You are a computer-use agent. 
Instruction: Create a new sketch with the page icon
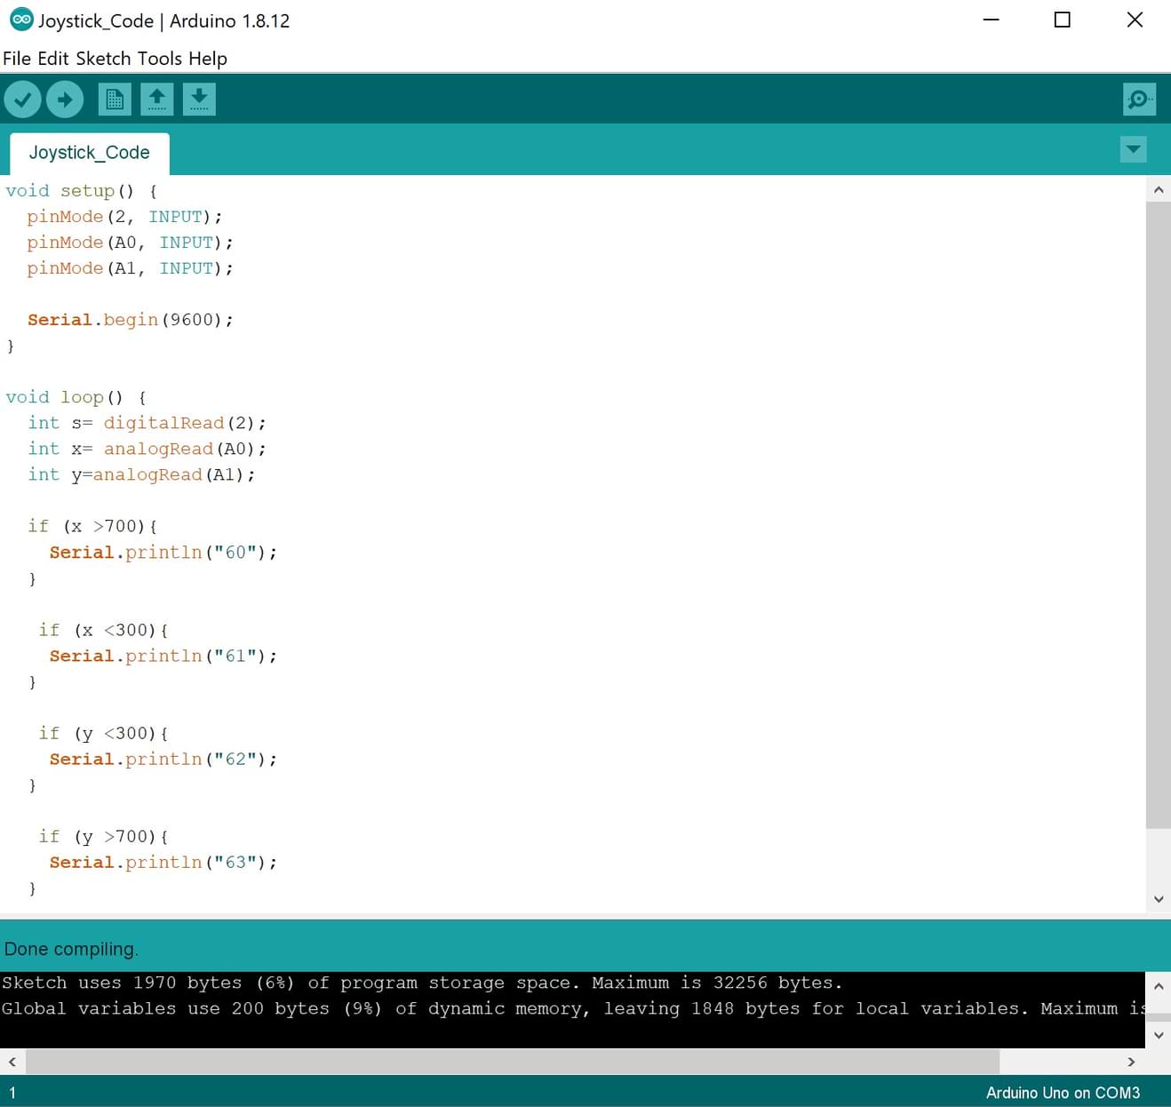[115, 100]
